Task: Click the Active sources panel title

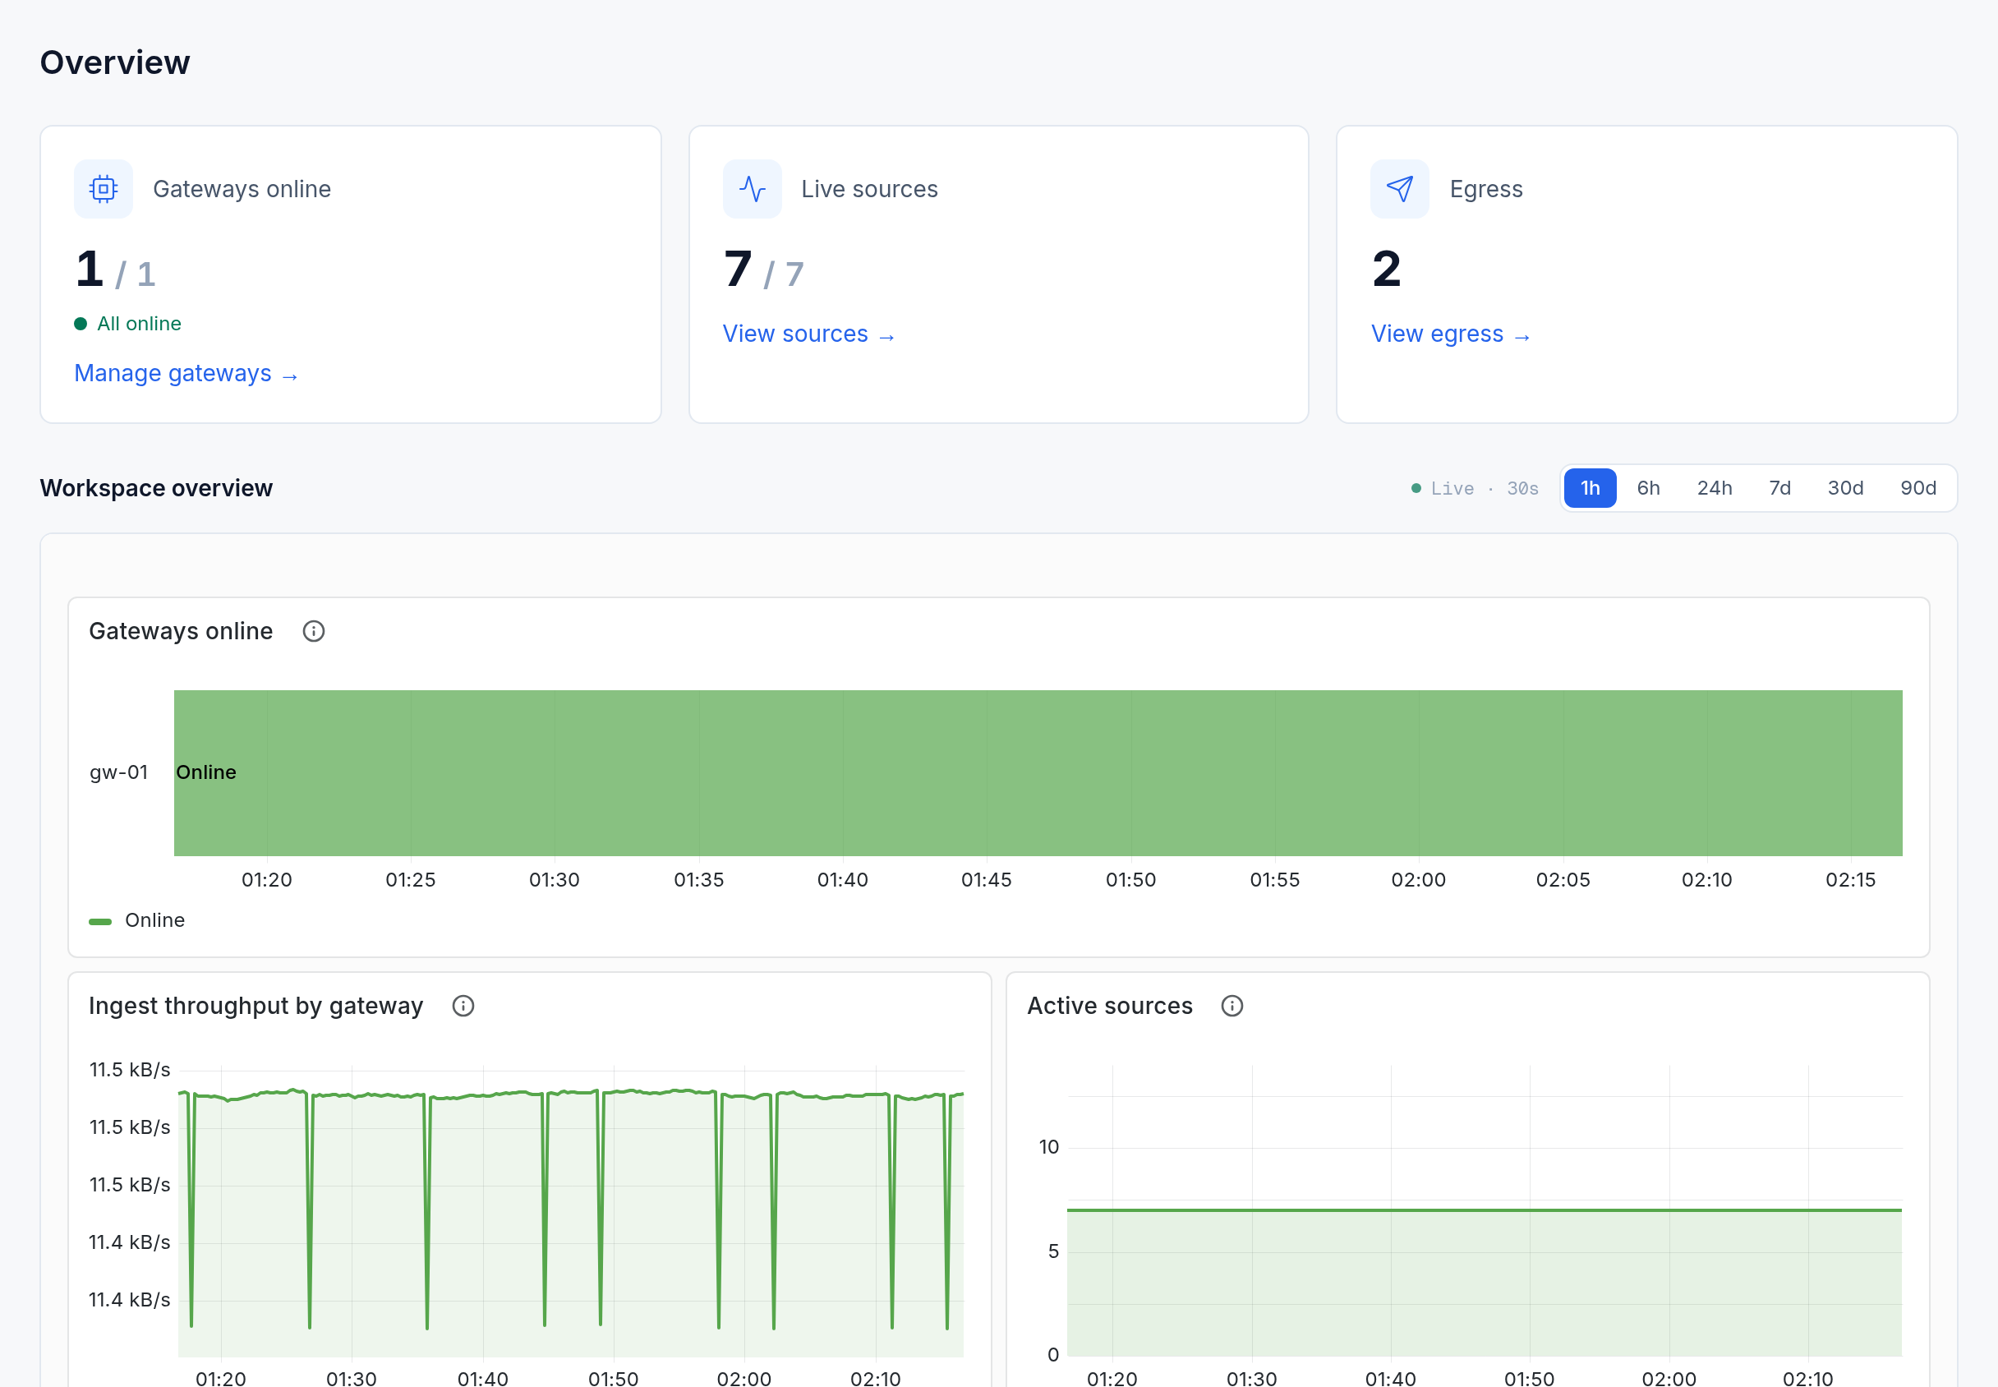Action: point(1109,1006)
